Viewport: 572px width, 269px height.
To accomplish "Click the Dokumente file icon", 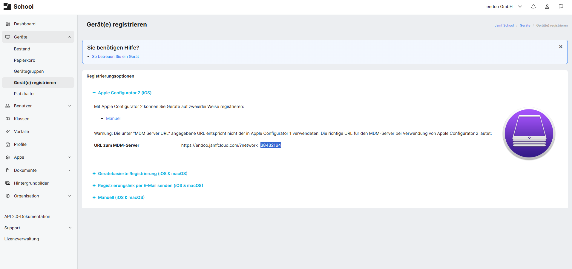I will point(8,170).
